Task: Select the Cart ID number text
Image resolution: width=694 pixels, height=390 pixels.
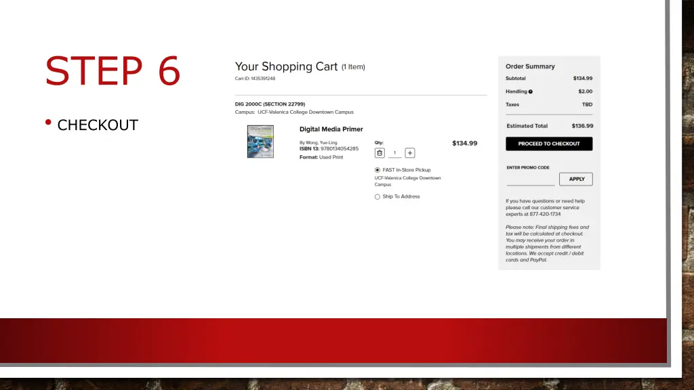Action: coord(263,79)
